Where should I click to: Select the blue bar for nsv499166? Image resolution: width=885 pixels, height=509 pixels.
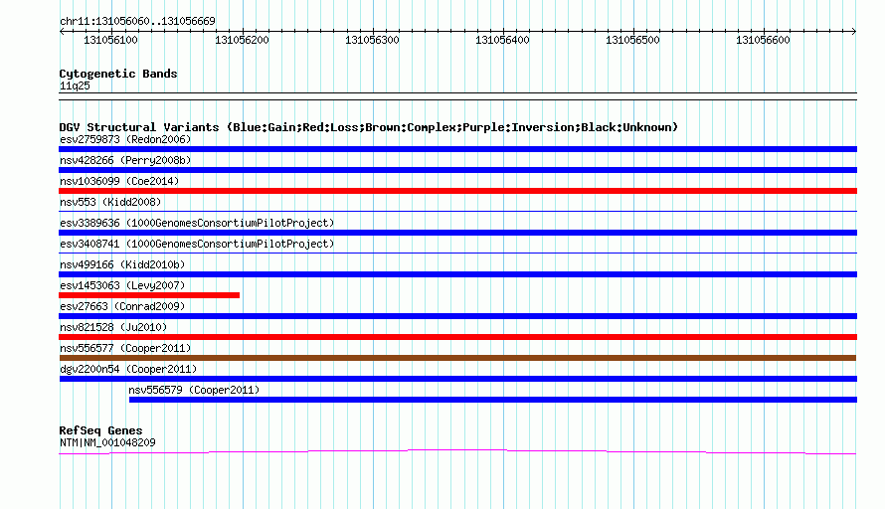pos(457,274)
